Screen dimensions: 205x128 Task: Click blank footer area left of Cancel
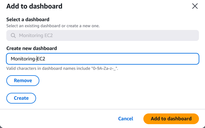point(55,119)
